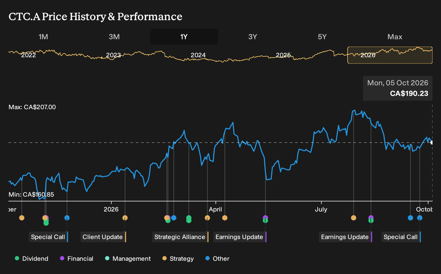Toggle the Other legend filter
441x274 pixels.
(217, 259)
